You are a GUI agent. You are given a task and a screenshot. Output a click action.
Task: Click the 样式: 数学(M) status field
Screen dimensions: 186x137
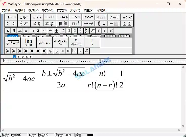pyautogui.click(x=14, y=135)
